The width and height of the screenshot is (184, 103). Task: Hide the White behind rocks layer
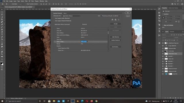(163, 54)
